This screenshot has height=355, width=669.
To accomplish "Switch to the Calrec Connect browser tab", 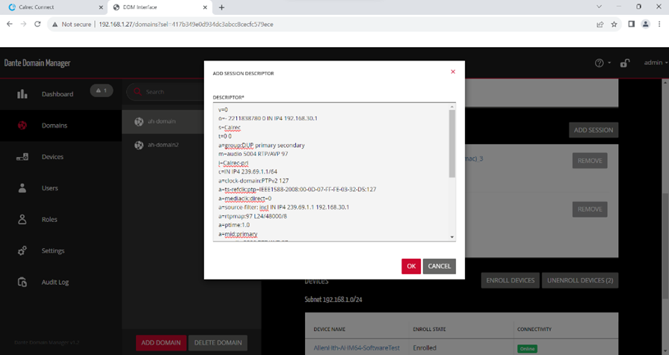I will tap(53, 7).
